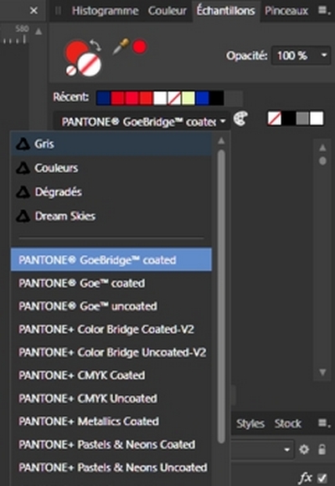This screenshot has width=335, height=486.
Task: Click swatches panel scroll down arrow
Action: (x=322, y=372)
